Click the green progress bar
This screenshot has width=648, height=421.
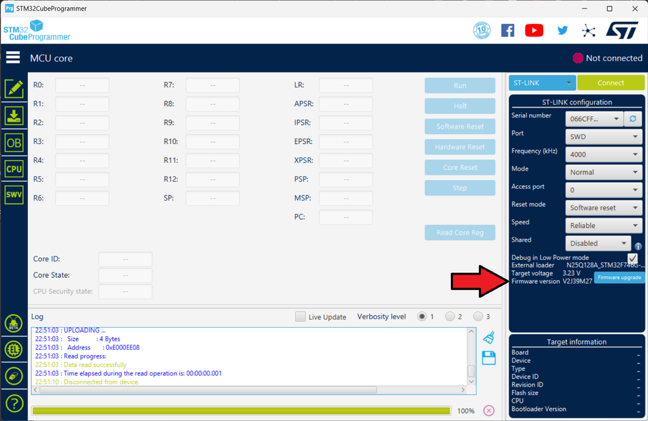[x=241, y=411]
